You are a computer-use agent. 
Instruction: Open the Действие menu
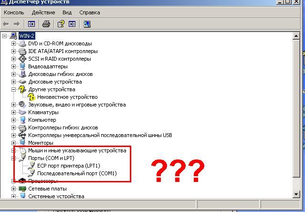pos(43,12)
